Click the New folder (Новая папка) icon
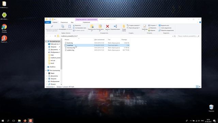 pyautogui.click(x=124, y=27)
